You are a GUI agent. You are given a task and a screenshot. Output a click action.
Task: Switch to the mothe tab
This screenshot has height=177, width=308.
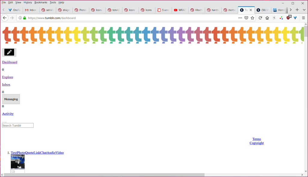pyautogui.click(x=229, y=10)
